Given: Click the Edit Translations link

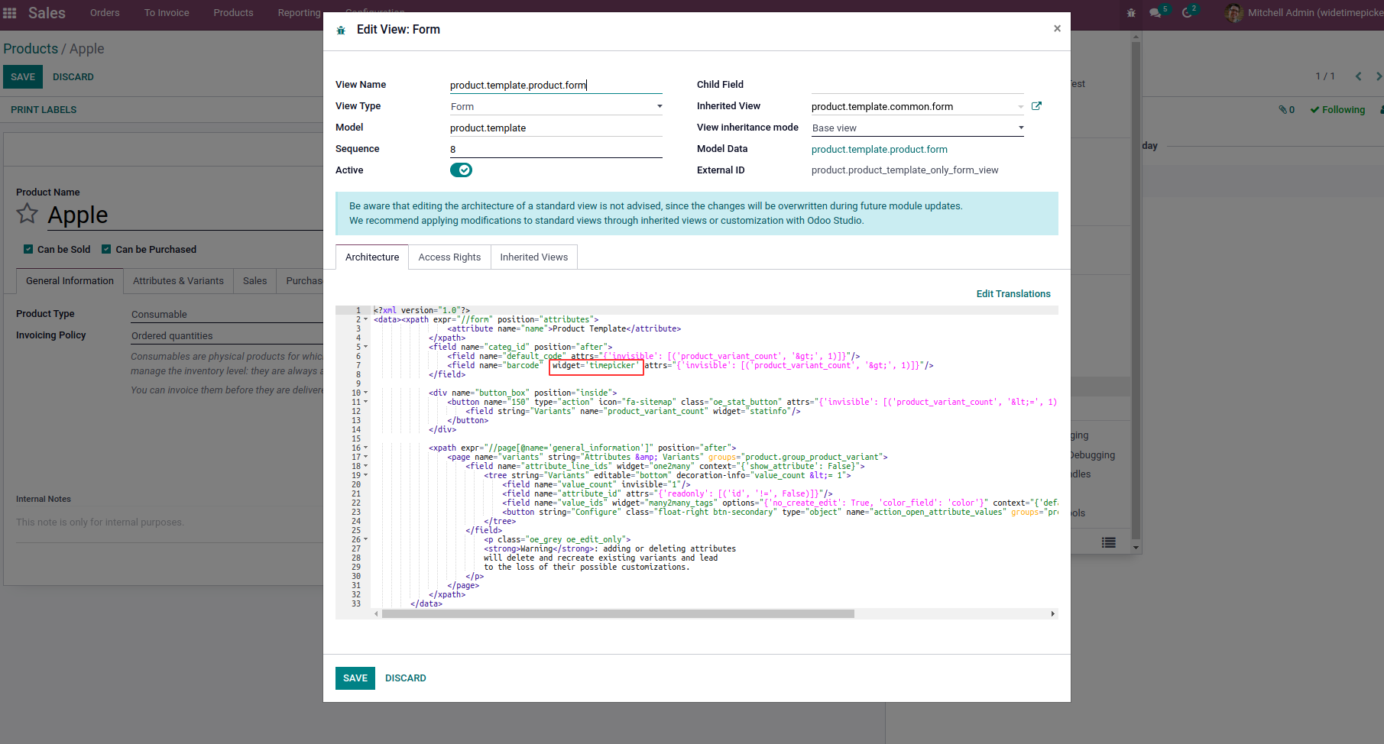Looking at the screenshot, I should tap(1013, 294).
